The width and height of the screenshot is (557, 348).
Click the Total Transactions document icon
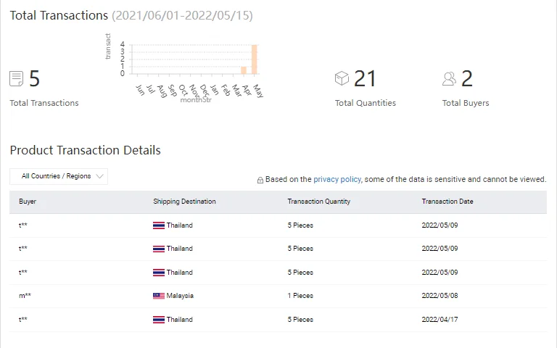pos(16,78)
